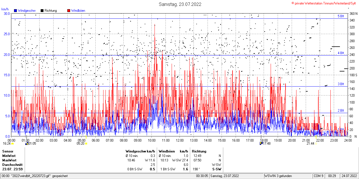Click the 24.07.2022 status bar date
This screenshot has width=359, height=179.
coord(349,176)
